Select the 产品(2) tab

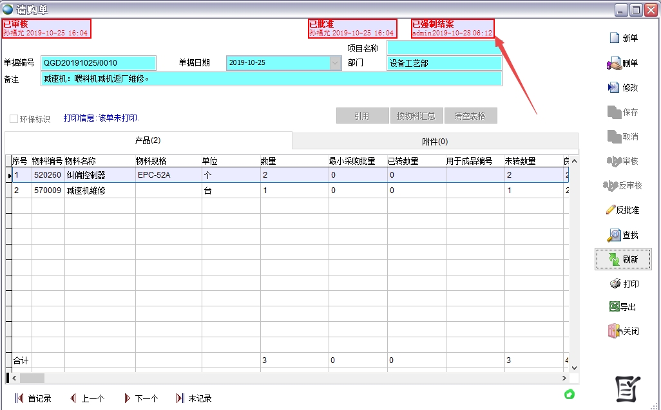(x=148, y=140)
